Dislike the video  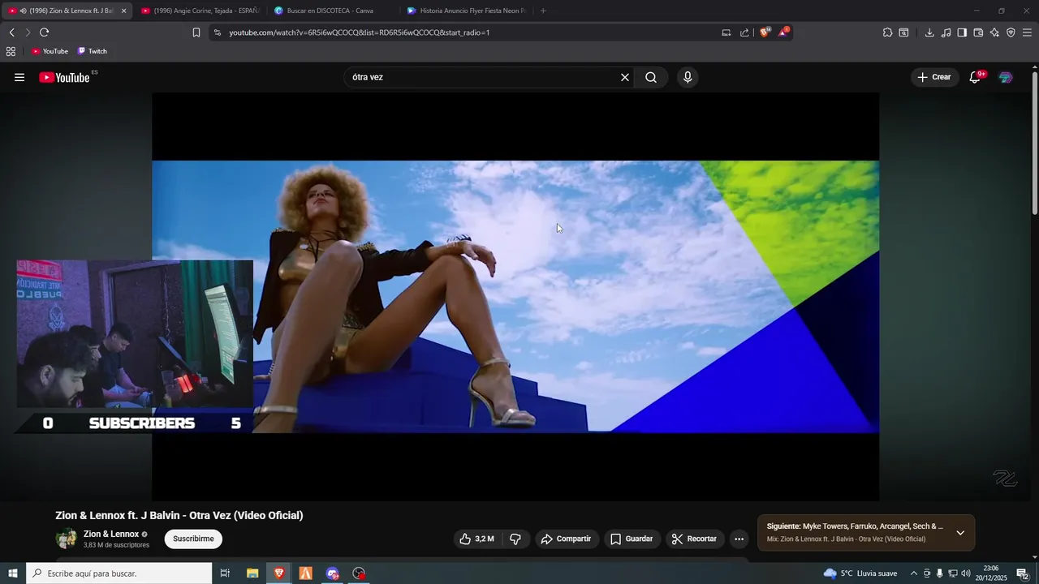[x=515, y=539]
